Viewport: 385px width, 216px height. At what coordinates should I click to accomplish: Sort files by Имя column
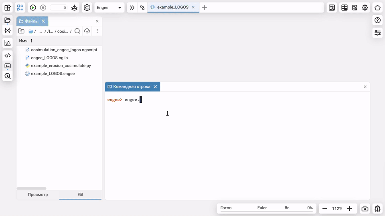pos(26,41)
